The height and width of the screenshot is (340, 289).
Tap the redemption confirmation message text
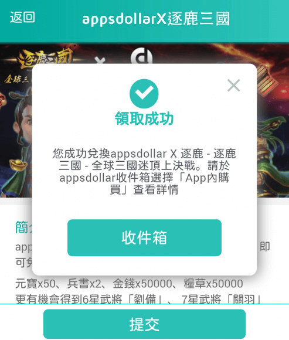point(144,172)
